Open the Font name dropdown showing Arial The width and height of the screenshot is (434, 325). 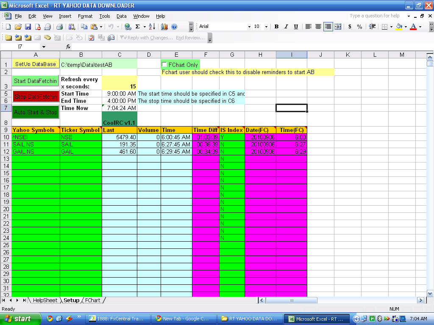(x=249, y=27)
